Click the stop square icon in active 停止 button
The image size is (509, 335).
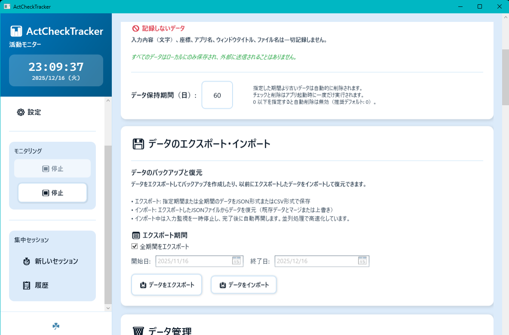pos(46,192)
